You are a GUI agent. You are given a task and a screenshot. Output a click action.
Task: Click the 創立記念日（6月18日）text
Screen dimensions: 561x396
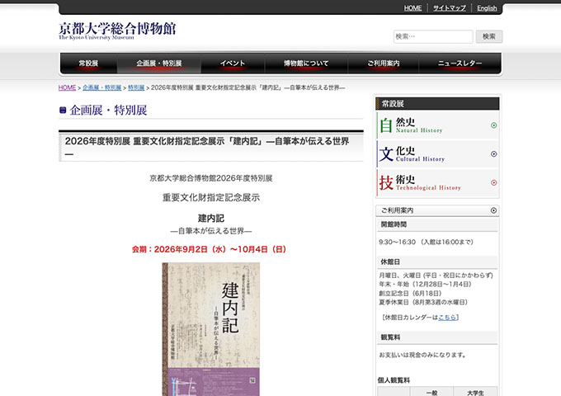(x=410, y=294)
